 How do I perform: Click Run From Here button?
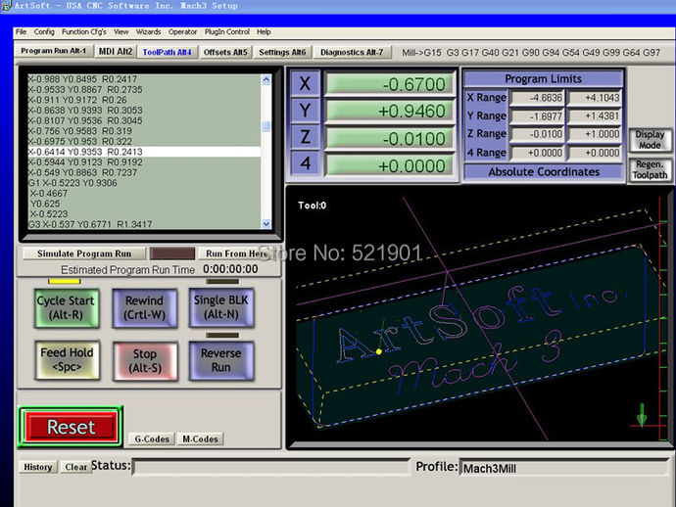238,253
